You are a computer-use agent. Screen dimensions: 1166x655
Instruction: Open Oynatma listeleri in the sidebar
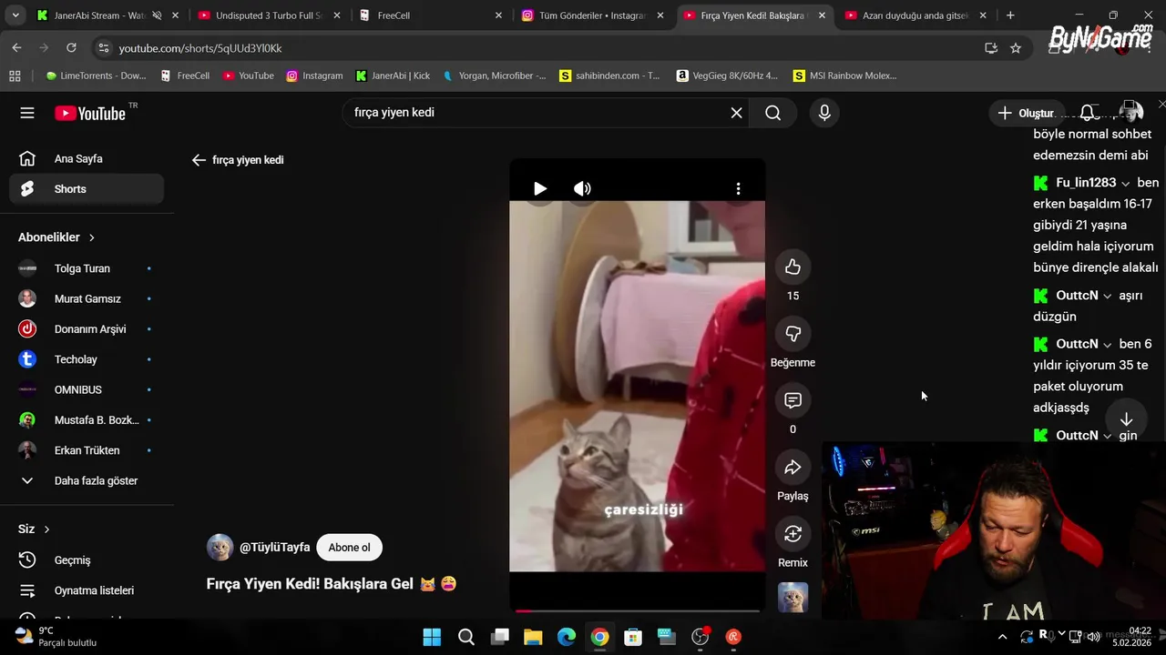pos(87,590)
